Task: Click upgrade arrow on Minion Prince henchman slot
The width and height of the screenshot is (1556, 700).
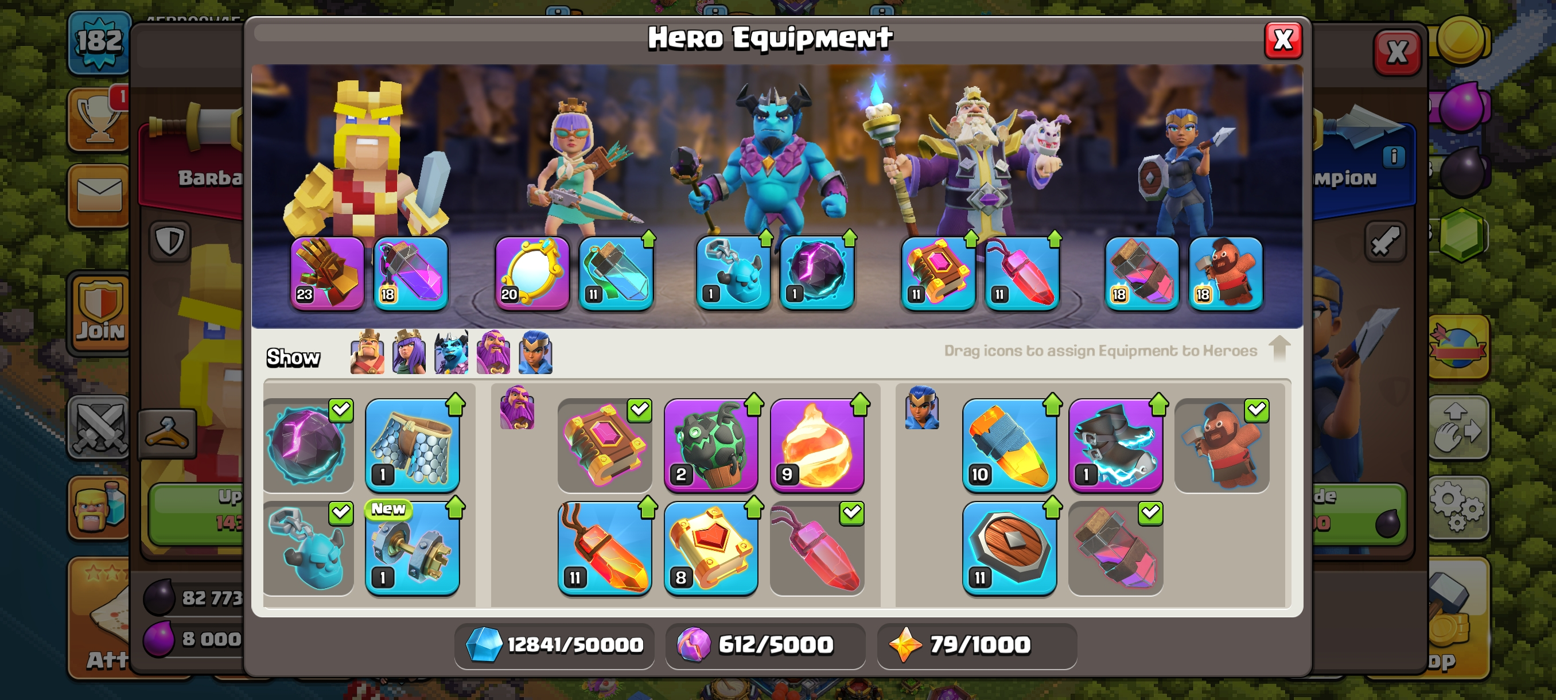Action: coord(766,239)
